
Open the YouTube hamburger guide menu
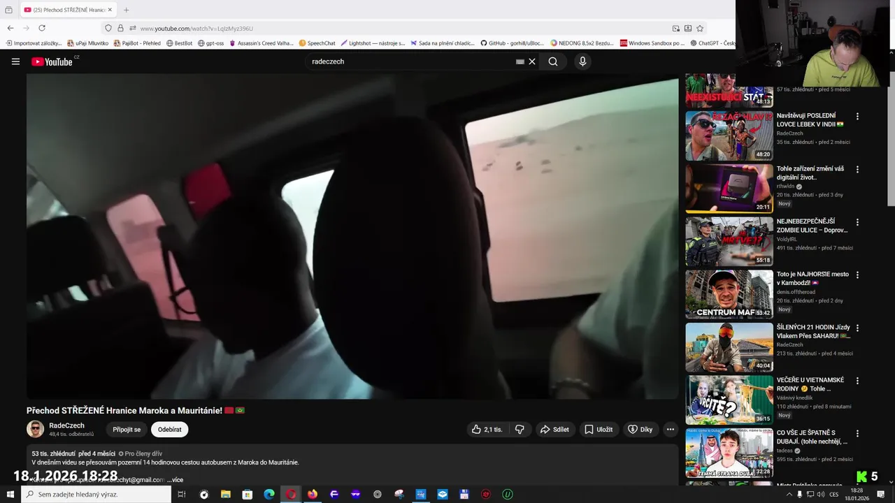[15, 61]
